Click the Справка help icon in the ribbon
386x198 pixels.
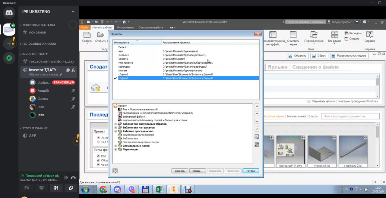point(369,35)
